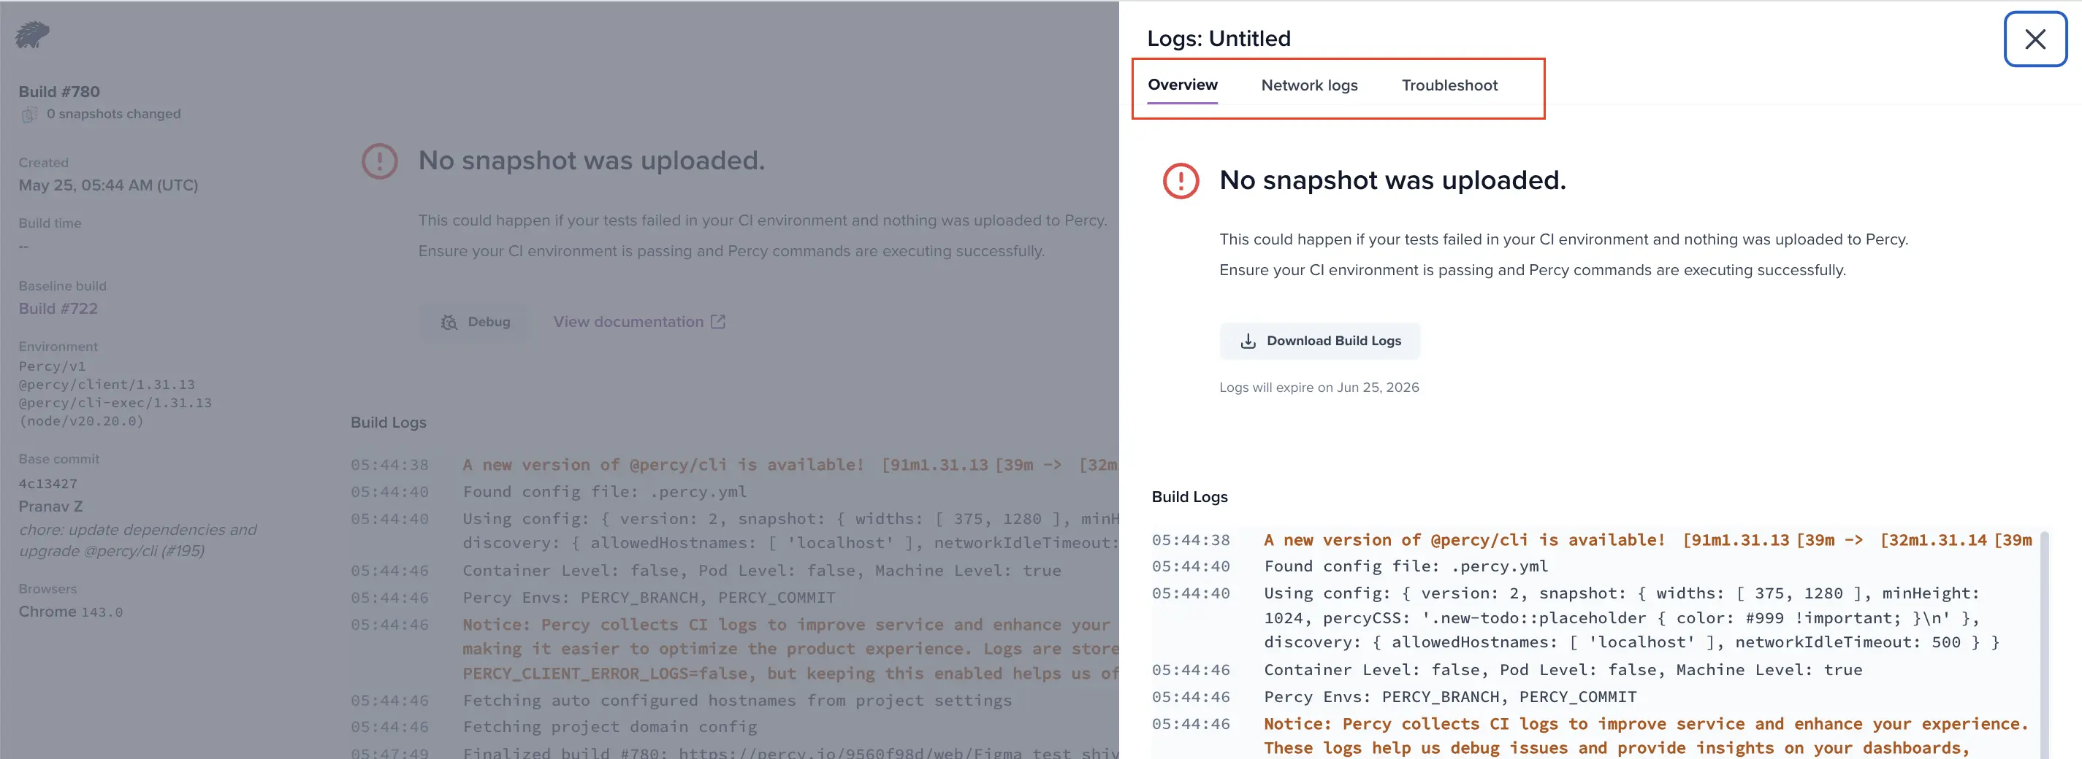Click the bug icon on Debug button
The width and height of the screenshot is (2082, 759).
(449, 322)
